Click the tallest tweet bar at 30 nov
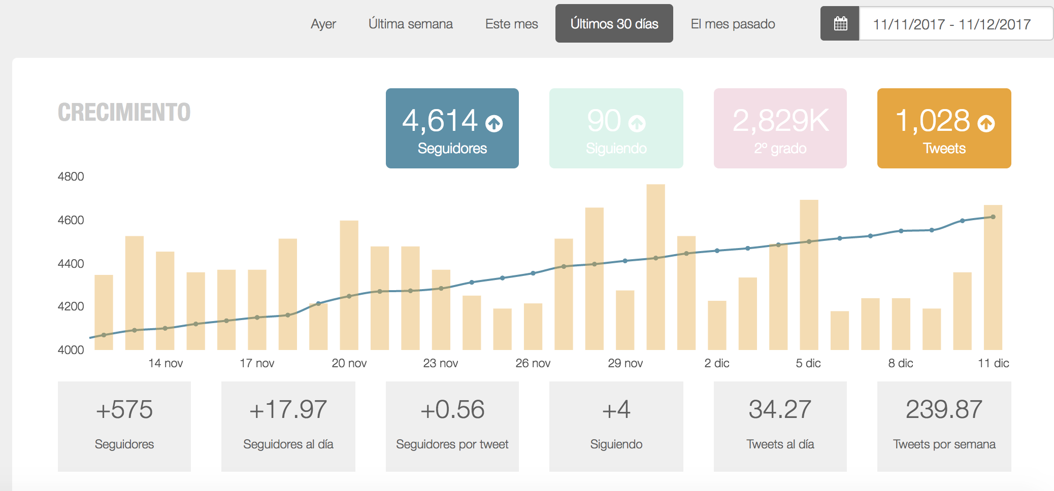 point(655,267)
